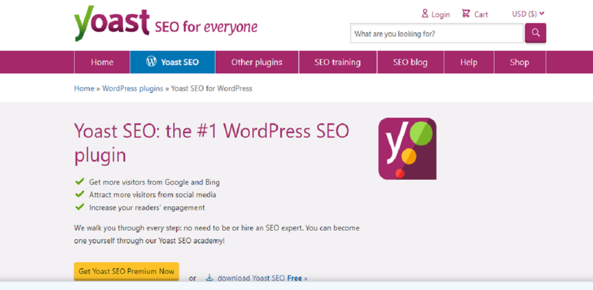Open the Other plugins menu
593x290 pixels.
click(257, 62)
